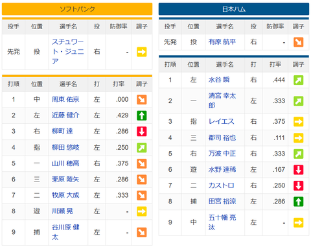Click batting average .429 of 近藤 健介
311x247 pixels.
point(122,115)
